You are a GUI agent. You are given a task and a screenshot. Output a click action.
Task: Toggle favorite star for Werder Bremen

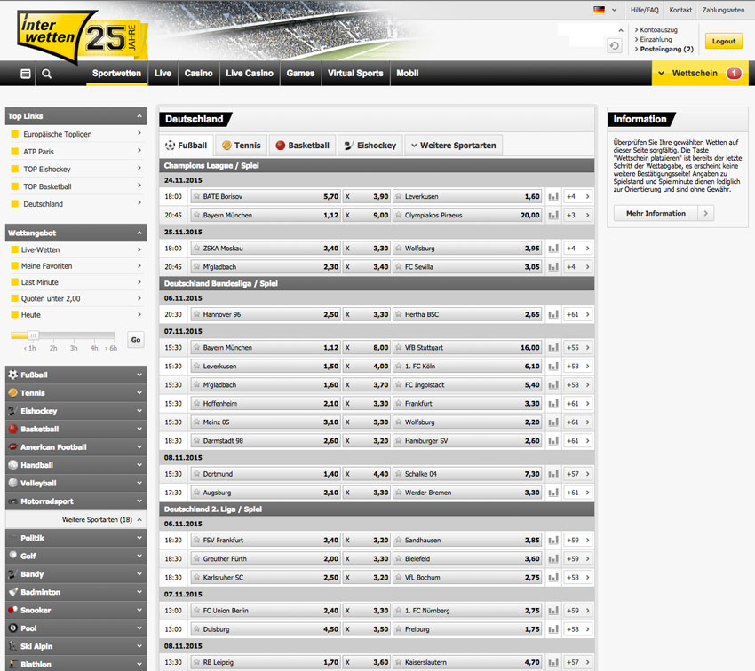(398, 493)
